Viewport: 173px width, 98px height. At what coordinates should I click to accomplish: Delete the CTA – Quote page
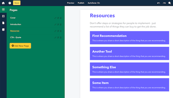(x=61, y=38)
